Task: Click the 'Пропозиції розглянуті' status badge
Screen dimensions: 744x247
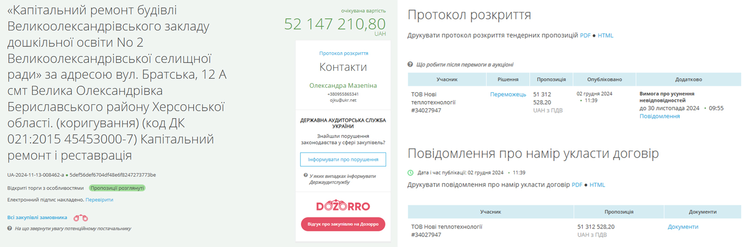Action: [117, 188]
